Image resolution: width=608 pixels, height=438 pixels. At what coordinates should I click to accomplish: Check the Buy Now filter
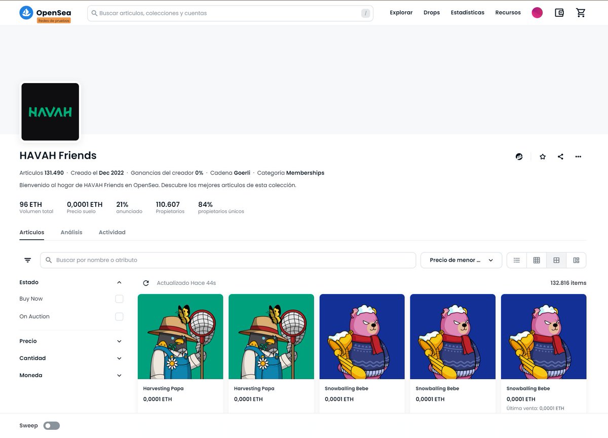coord(119,299)
